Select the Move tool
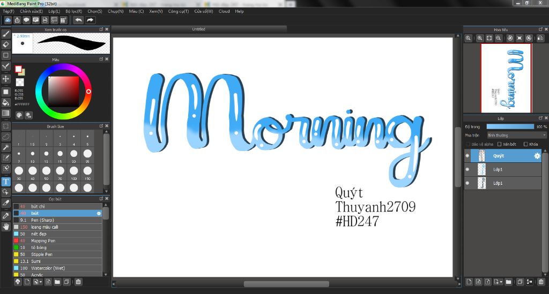Screen dimensions: 549x294 5,79
